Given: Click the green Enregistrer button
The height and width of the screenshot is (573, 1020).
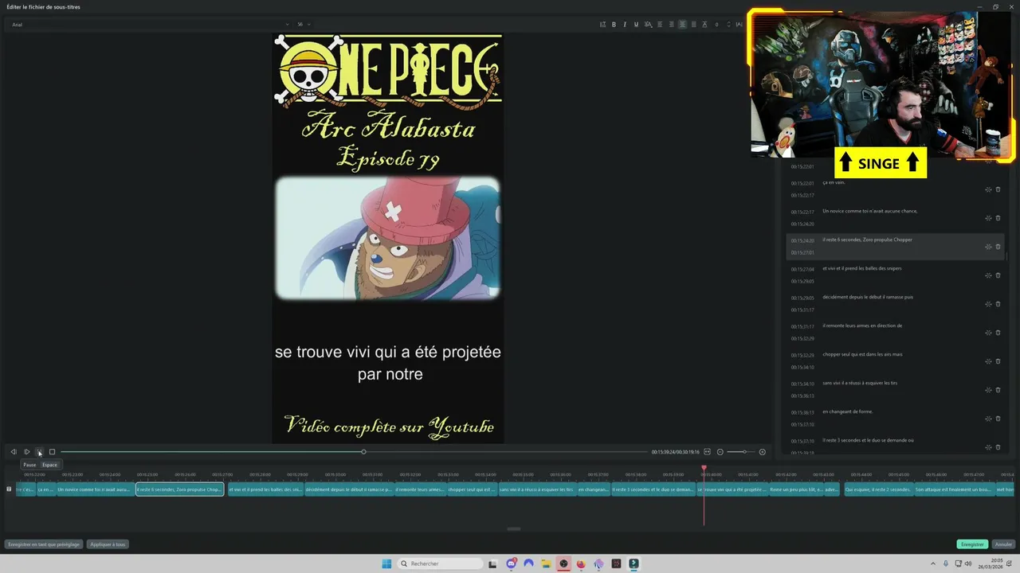Looking at the screenshot, I should point(972,544).
